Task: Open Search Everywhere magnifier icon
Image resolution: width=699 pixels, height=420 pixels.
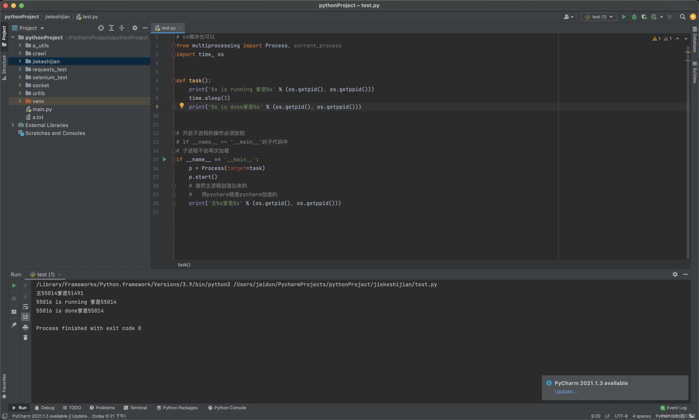Action: coord(682,17)
